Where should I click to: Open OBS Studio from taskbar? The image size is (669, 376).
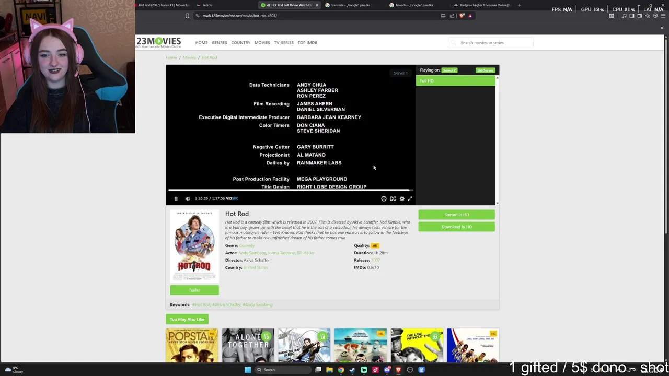[x=410, y=370]
